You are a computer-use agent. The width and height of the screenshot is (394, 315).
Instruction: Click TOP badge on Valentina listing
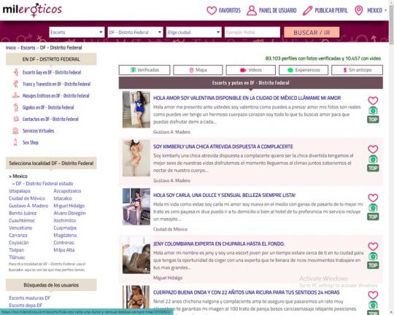[x=373, y=120]
